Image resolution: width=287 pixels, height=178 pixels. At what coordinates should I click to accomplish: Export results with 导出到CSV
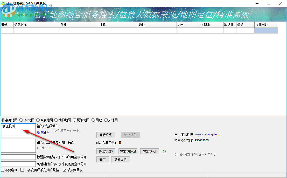[106, 151]
